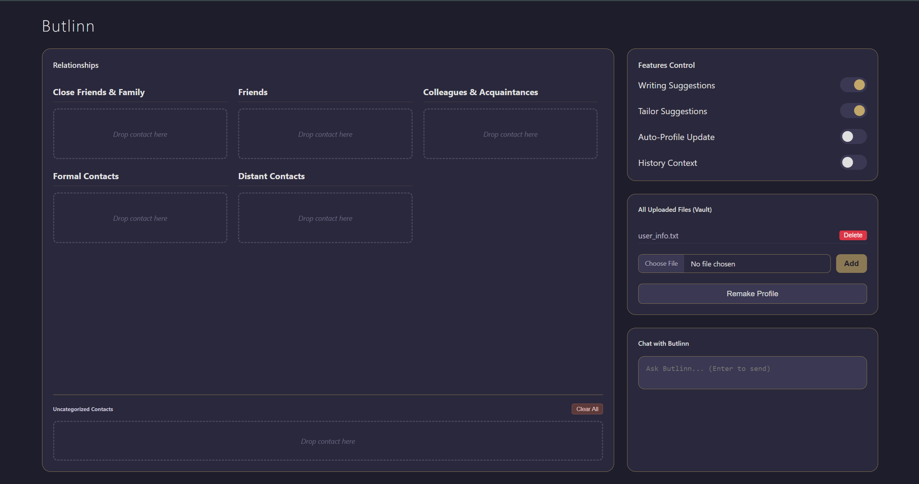This screenshot has height=484, width=919.
Task: Click Clear All uncategorized contacts
Action: point(587,409)
